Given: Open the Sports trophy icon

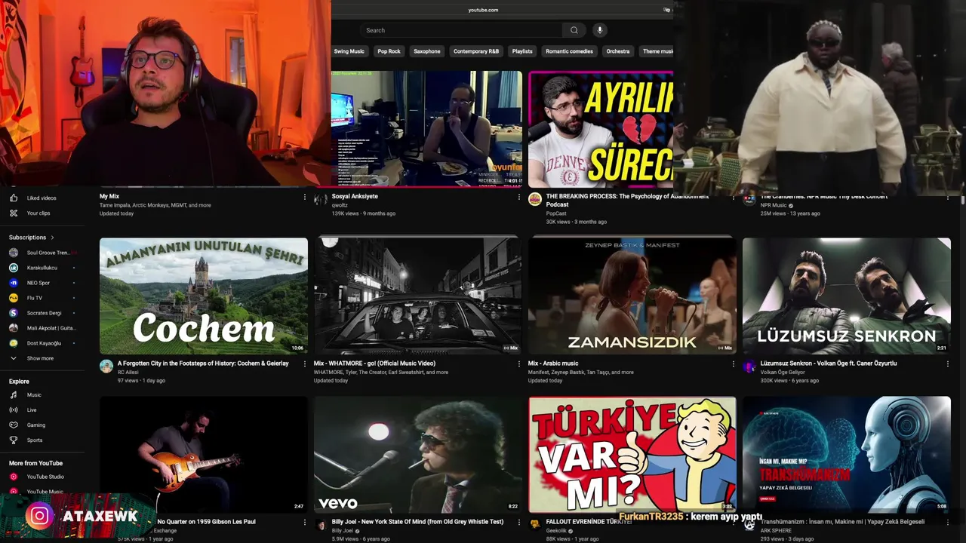Looking at the screenshot, I should [x=14, y=440].
